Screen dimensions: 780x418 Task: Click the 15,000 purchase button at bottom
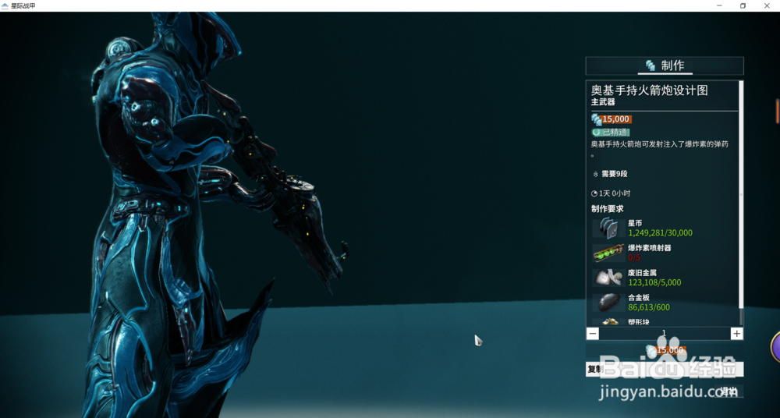point(665,351)
